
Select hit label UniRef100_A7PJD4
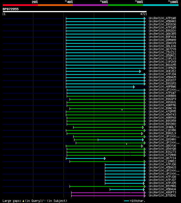[162, 74]
